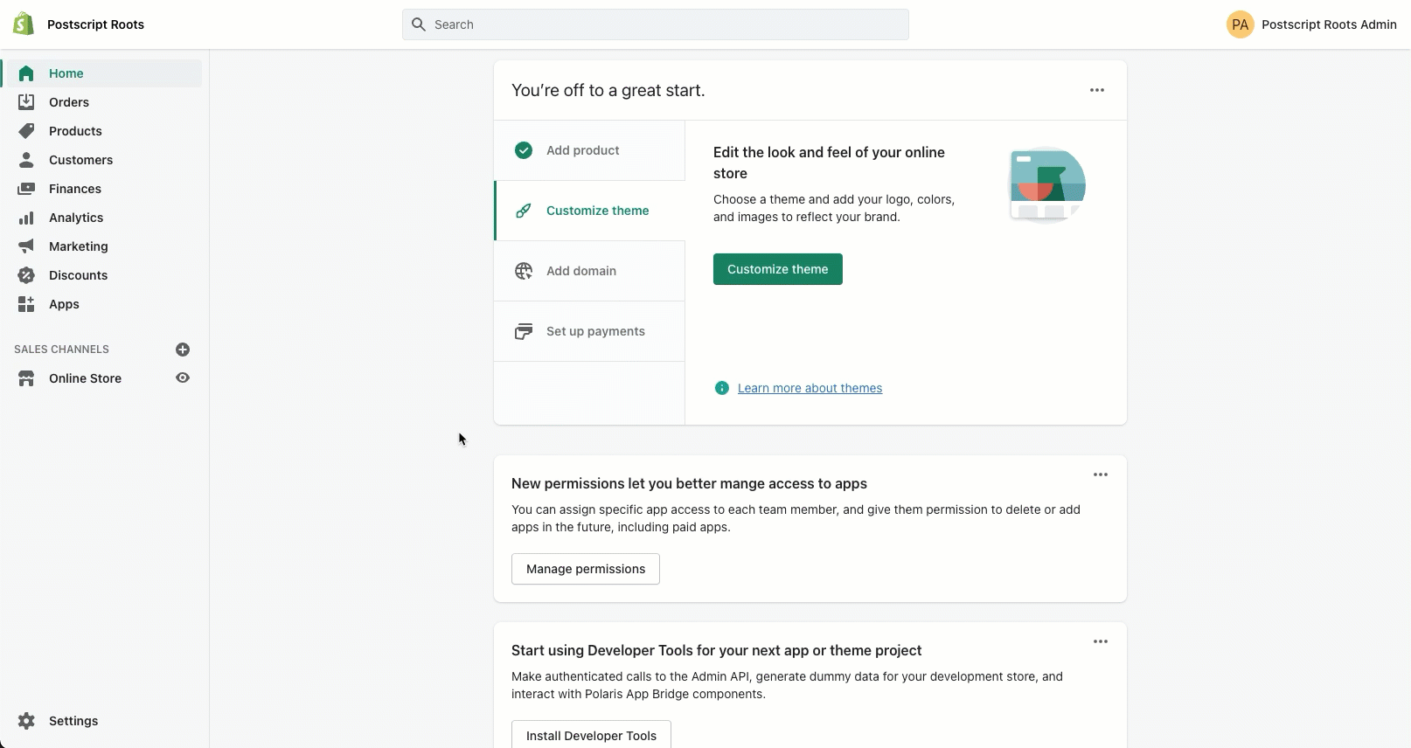Image resolution: width=1411 pixels, height=748 pixels.
Task: Select the Set up payments step
Action: point(595,331)
